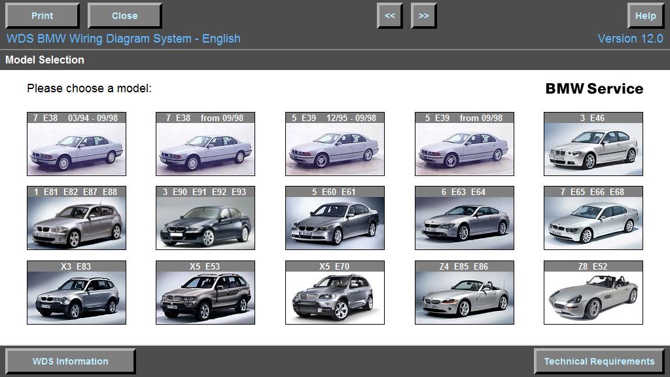Close the wiring diagram system
The image size is (670, 377).
[124, 16]
